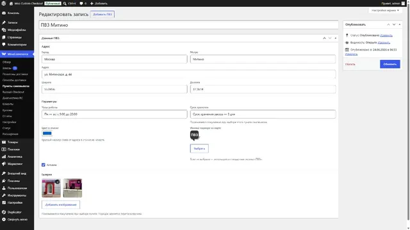Remove the first gallery image
Screen dimensions: 410x230
[x=58, y=181]
